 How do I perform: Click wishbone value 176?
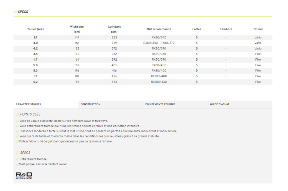point(77,71)
